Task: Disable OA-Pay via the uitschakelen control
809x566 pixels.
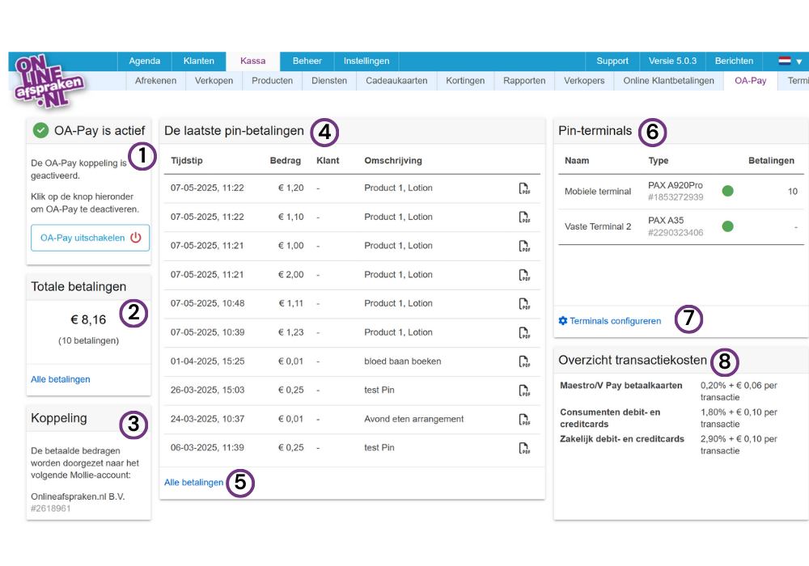Action: [90, 238]
